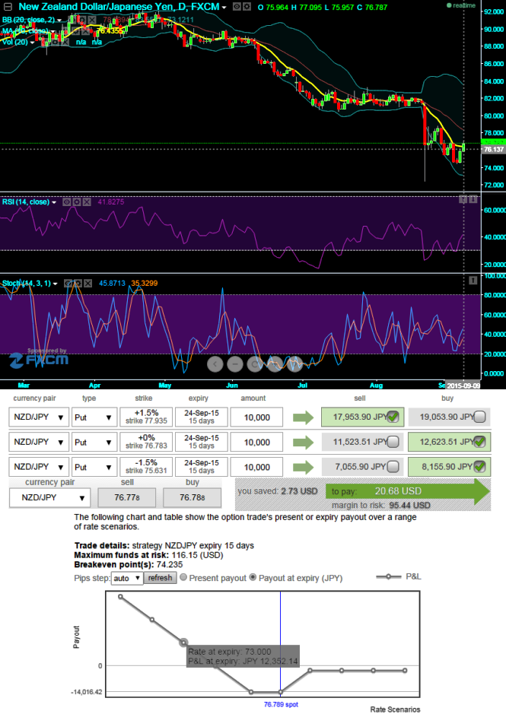The height and width of the screenshot is (714, 506).
Task: Open first row Put type dropdown
Action: tap(94, 417)
